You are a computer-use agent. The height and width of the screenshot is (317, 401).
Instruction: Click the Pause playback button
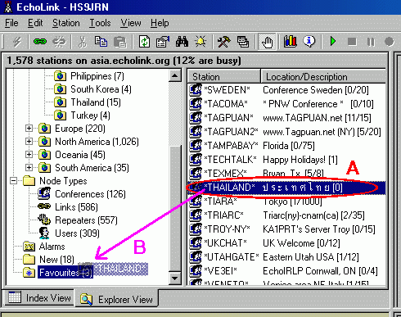371,42
